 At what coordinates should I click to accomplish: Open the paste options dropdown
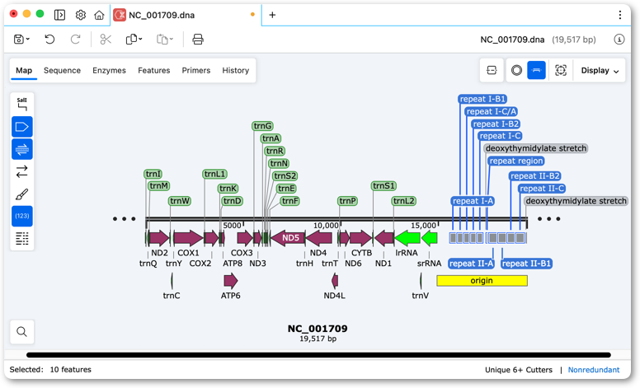165,39
